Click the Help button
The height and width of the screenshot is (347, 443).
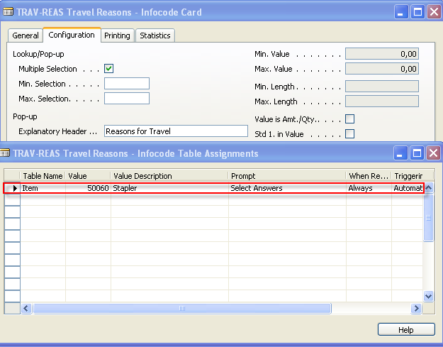[x=406, y=330]
